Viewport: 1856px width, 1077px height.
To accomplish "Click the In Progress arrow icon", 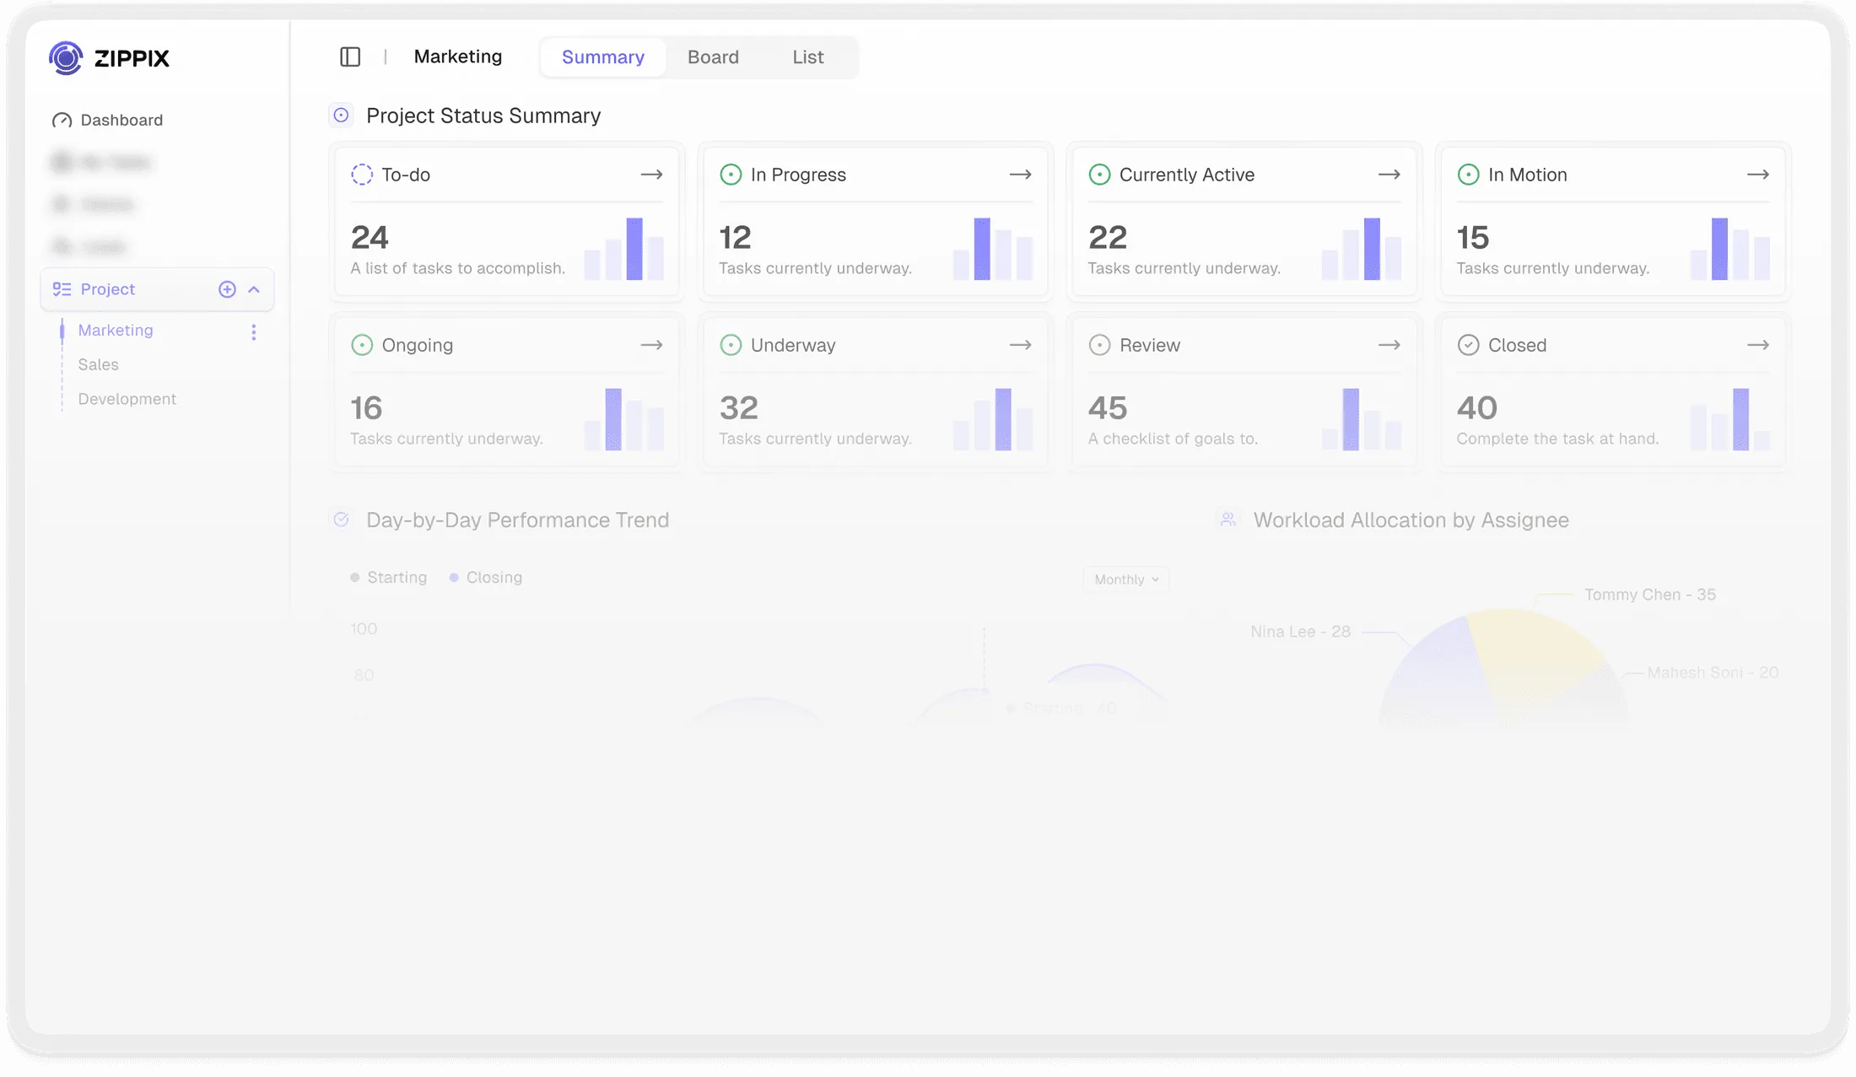I will (1020, 174).
